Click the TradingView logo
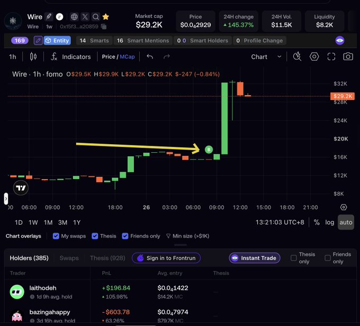 click(x=21, y=188)
